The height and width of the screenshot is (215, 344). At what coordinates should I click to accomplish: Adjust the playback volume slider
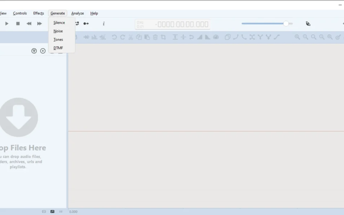point(267,24)
